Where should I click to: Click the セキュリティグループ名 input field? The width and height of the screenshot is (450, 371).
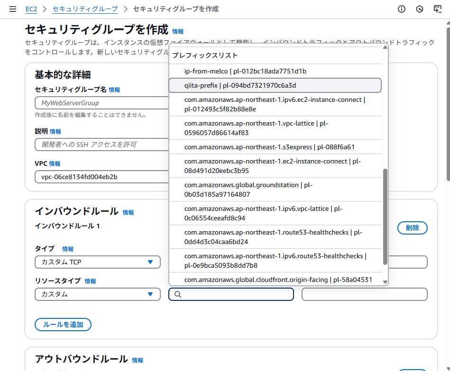pos(101,103)
